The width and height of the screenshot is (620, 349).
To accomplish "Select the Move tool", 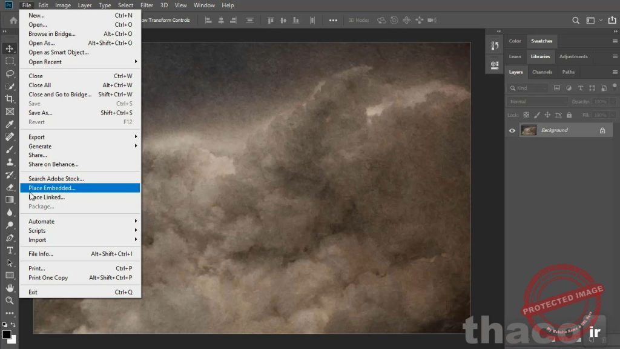I will coord(10,48).
